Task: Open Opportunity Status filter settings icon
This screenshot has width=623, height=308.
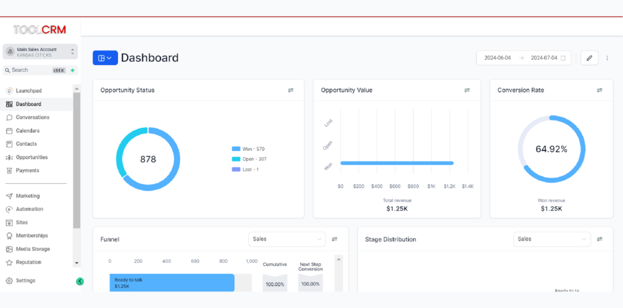Action: (291, 90)
